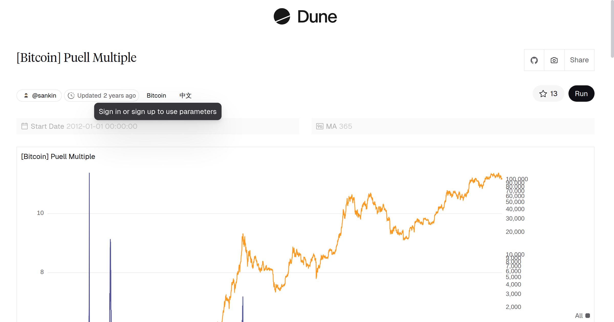Click the legend marker beside All
614x322 pixels.
(x=589, y=316)
